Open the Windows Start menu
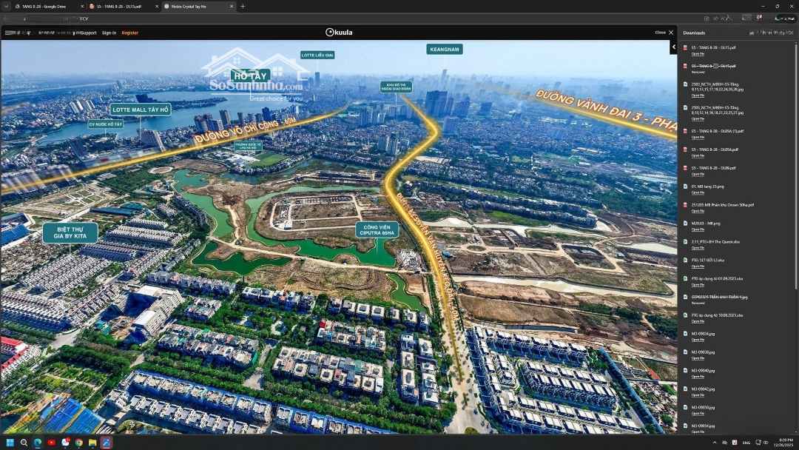The height and width of the screenshot is (450, 799). (x=10, y=443)
